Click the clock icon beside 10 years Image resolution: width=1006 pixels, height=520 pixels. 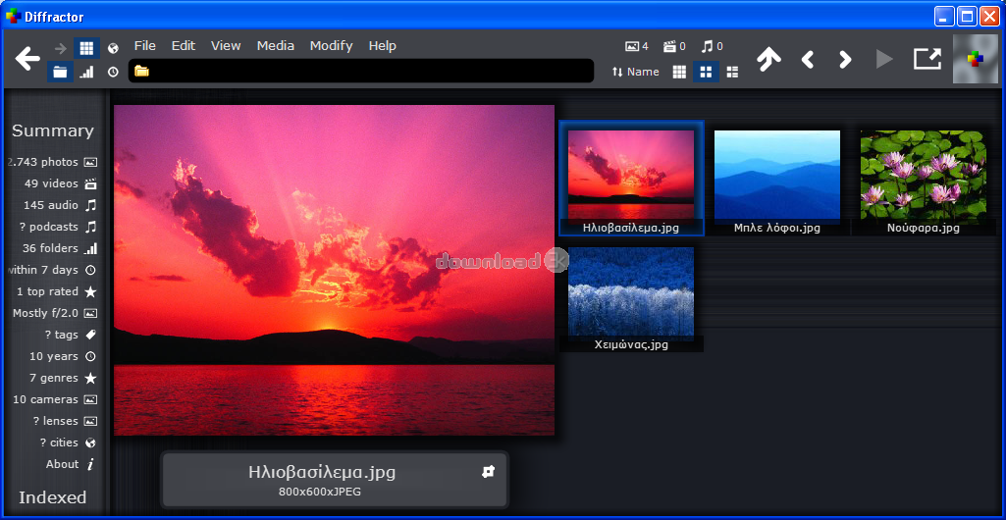90,356
